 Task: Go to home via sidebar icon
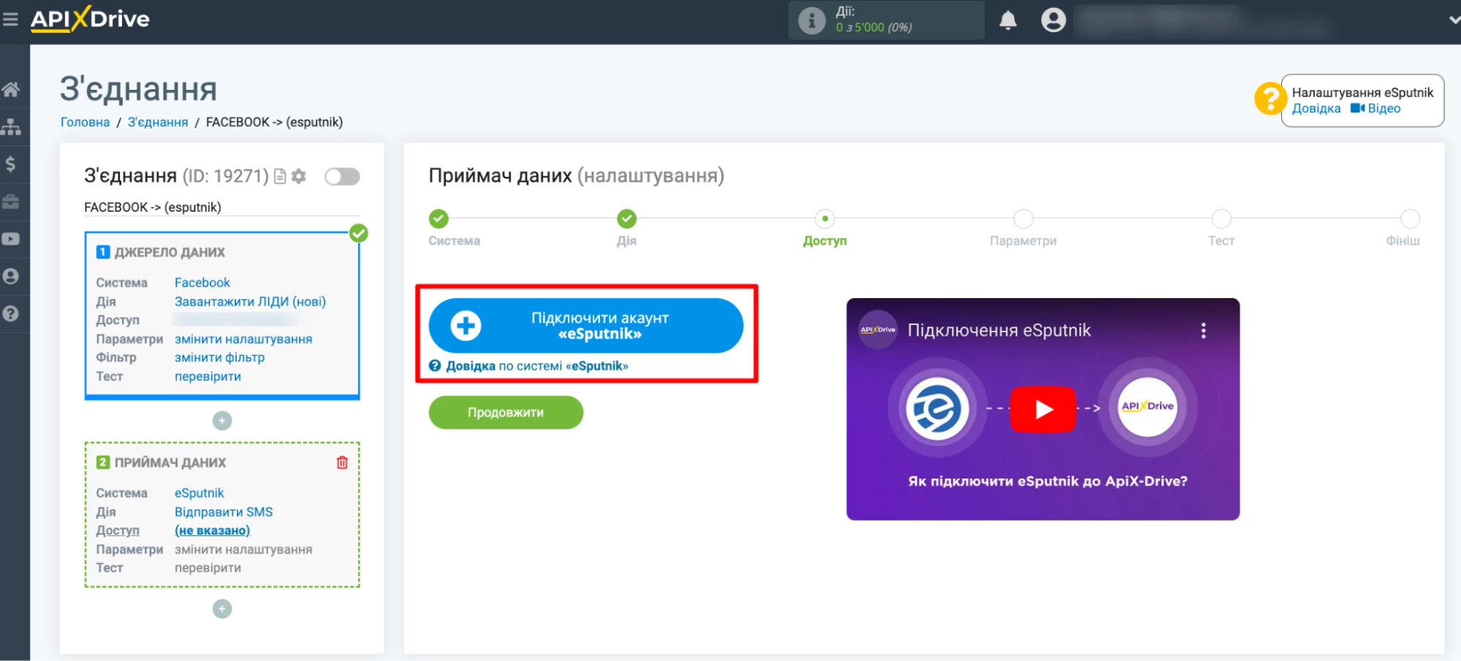click(10, 90)
